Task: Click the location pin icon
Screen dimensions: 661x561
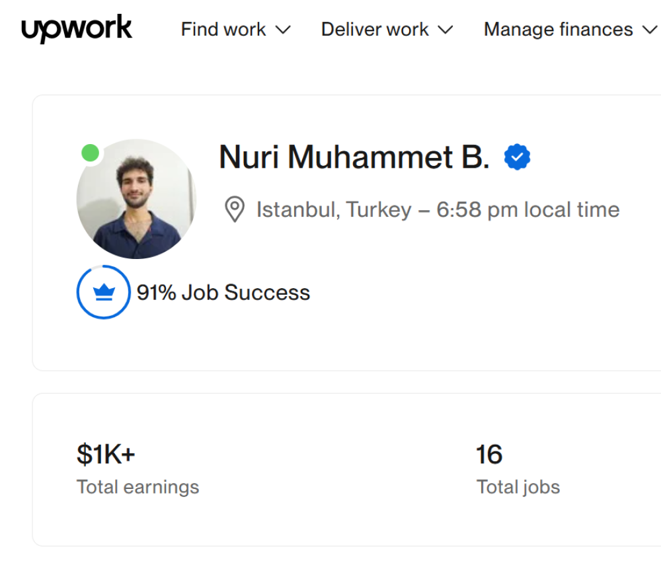Action: coord(234,210)
